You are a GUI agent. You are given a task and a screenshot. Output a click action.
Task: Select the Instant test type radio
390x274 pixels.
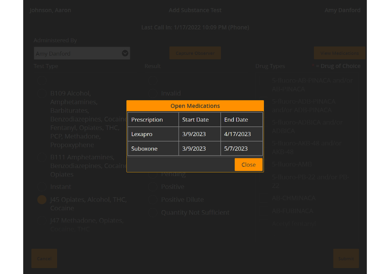pos(42,187)
